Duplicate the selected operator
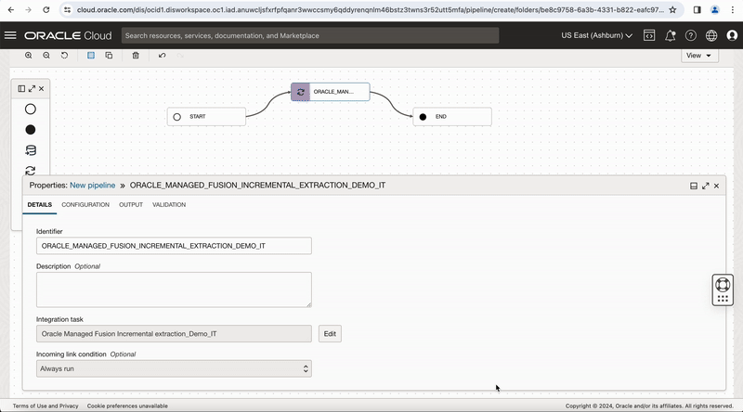This screenshot has width=743, height=412. 109,56
